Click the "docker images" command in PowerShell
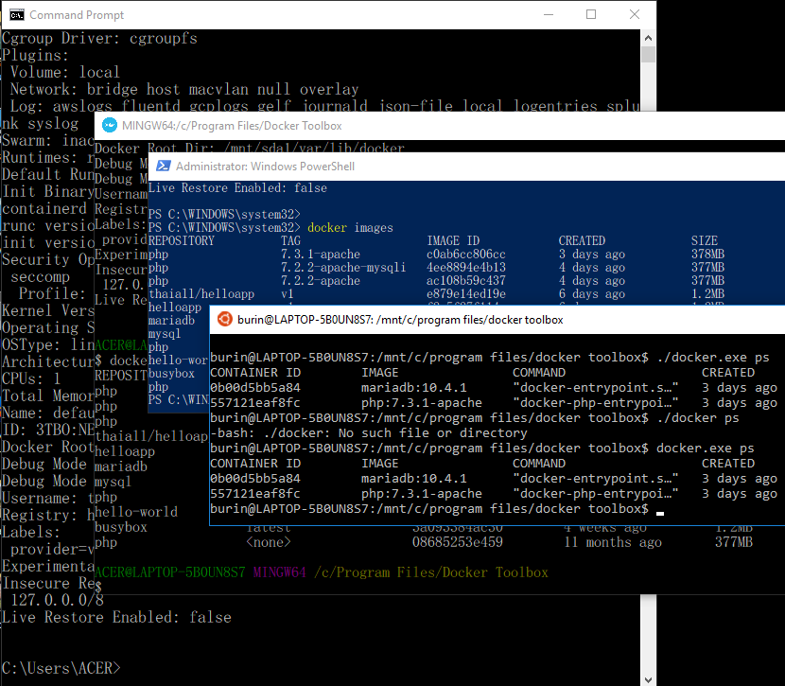The image size is (785, 686). pos(350,228)
